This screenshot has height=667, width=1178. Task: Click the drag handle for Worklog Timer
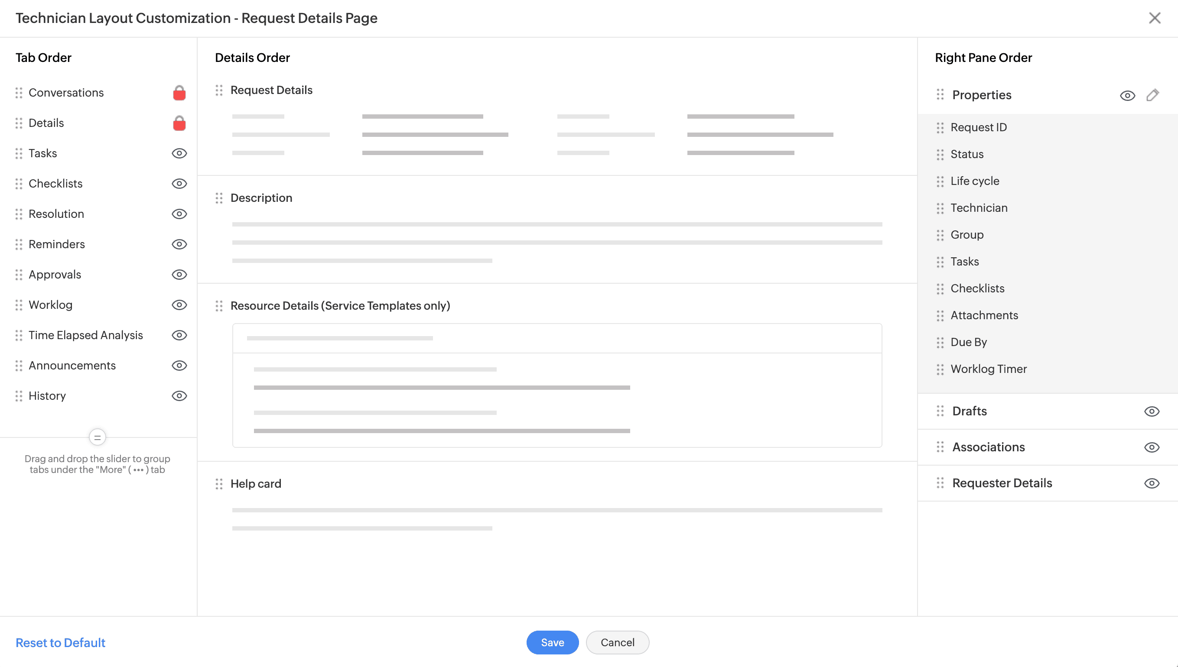(940, 369)
